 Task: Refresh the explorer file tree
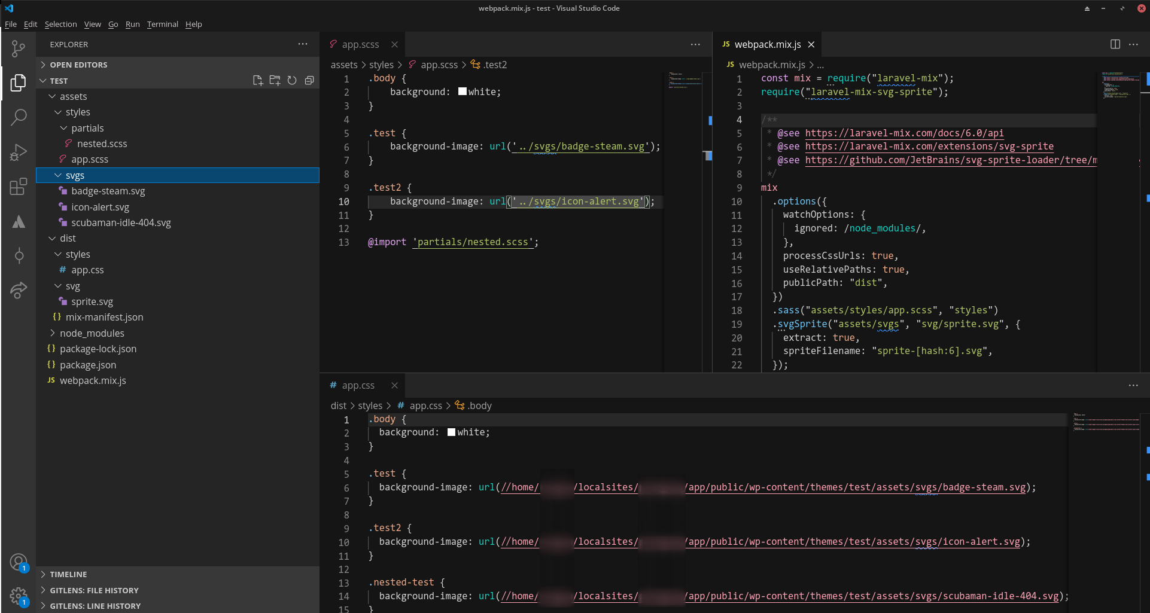click(x=292, y=81)
